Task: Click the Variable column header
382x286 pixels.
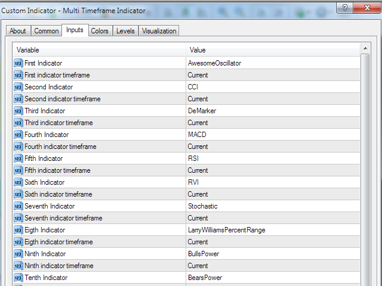Action: (98, 50)
